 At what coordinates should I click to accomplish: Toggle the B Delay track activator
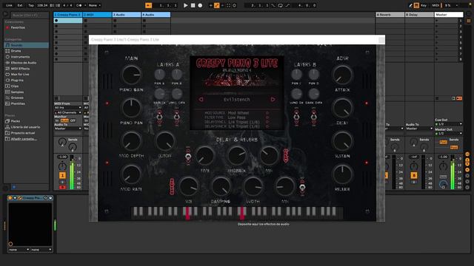point(414,175)
